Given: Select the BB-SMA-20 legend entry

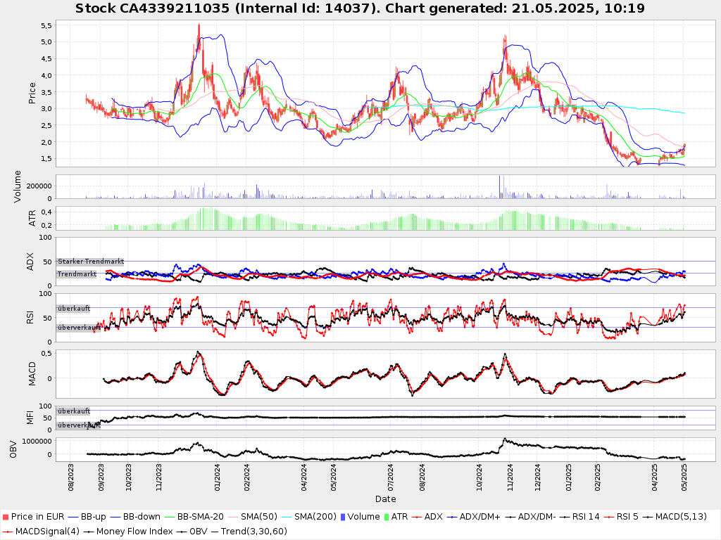Looking at the screenshot, I should [194, 517].
